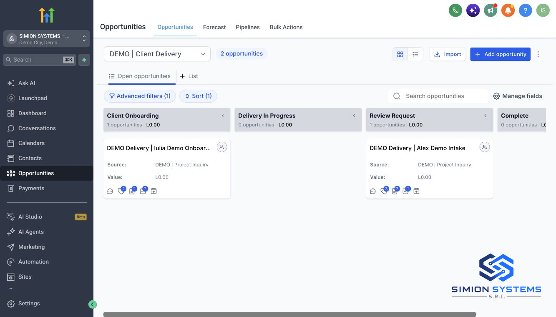Open tags icon on Alex Demo Intake card
The image size is (556, 317).
point(384,191)
